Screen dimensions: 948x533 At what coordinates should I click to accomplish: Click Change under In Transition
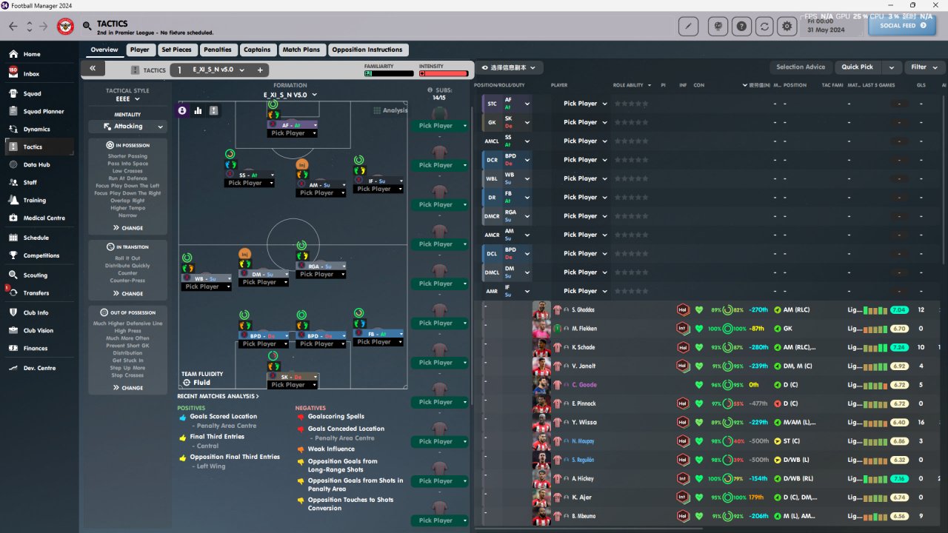127,294
